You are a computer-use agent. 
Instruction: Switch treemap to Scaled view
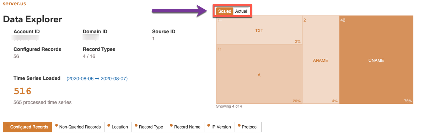[x=225, y=11]
